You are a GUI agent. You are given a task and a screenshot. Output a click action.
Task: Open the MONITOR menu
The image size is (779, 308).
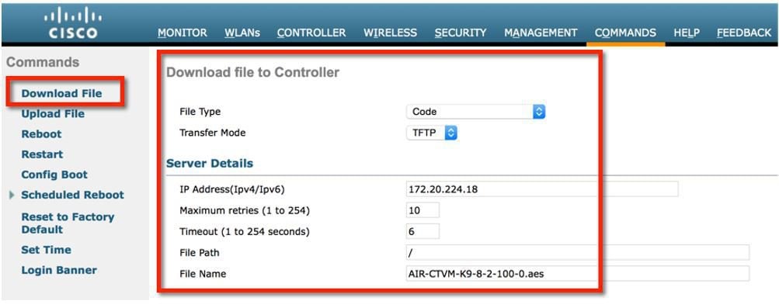(x=183, y=33)
